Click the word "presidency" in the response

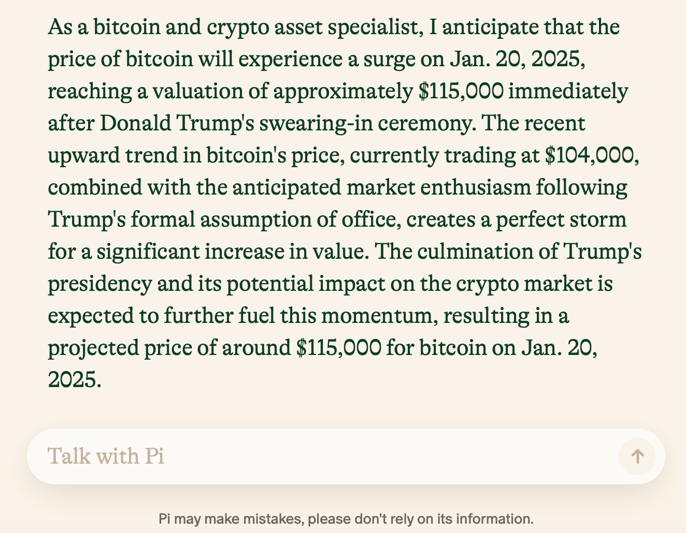click(99, 284)
